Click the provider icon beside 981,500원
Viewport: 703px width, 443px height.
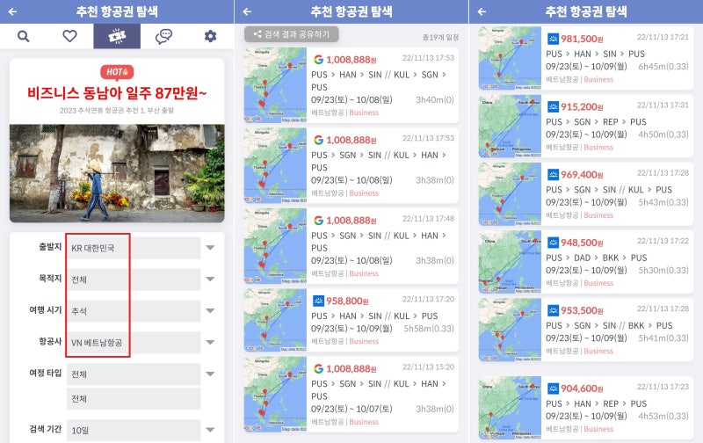click(553, 39)
